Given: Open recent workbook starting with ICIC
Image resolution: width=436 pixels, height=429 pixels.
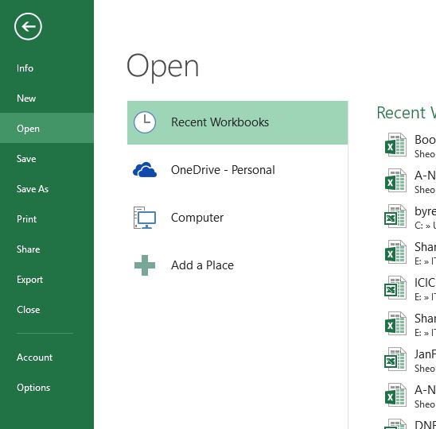Looking at the screenshot, I should click(409, 289).
